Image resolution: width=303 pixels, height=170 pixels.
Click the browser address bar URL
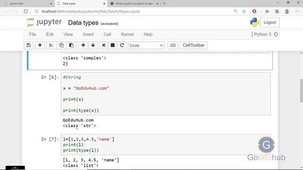click(90, 11)
